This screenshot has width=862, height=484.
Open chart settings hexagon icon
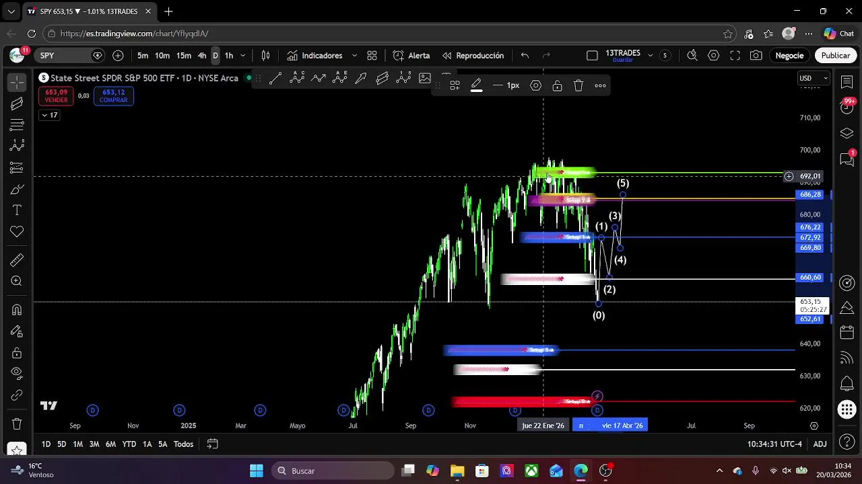tap(714, 56)
